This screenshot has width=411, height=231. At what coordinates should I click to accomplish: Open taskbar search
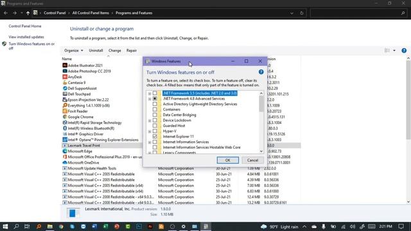tap(16, 227)
